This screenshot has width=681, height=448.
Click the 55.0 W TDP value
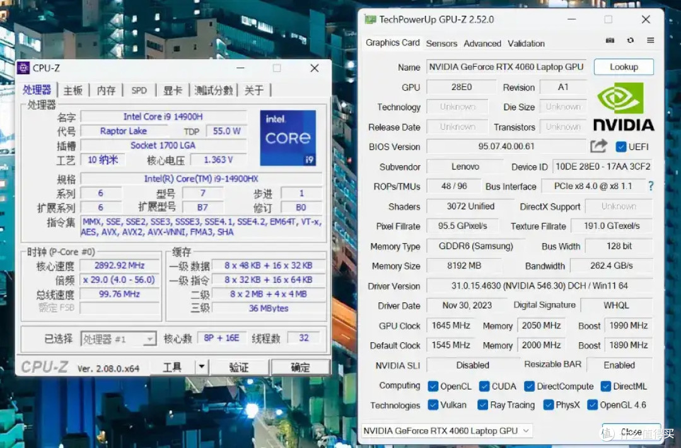coord(226,130)
